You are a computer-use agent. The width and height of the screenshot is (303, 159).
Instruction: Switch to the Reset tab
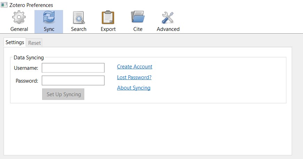pos(34,43)
